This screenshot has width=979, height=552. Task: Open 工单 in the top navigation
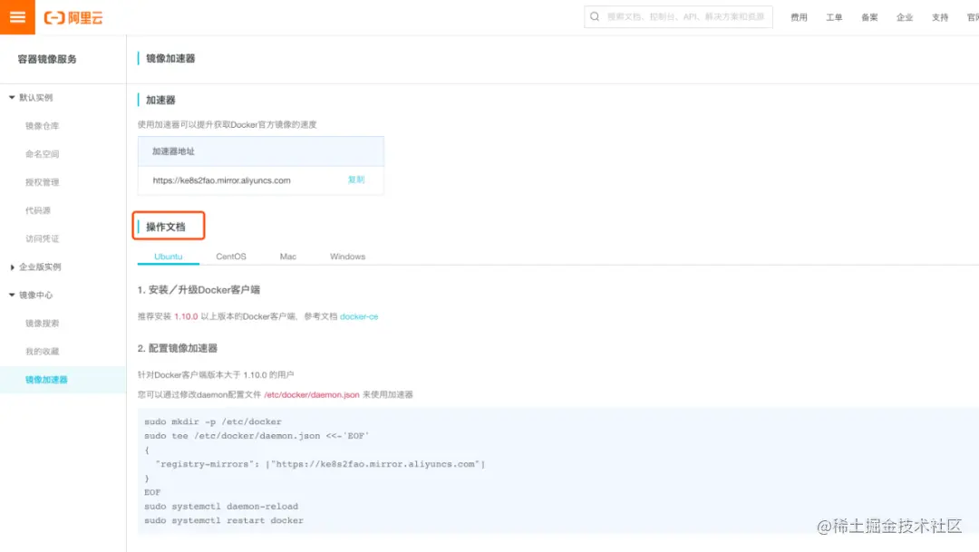[x=834, y=17]
